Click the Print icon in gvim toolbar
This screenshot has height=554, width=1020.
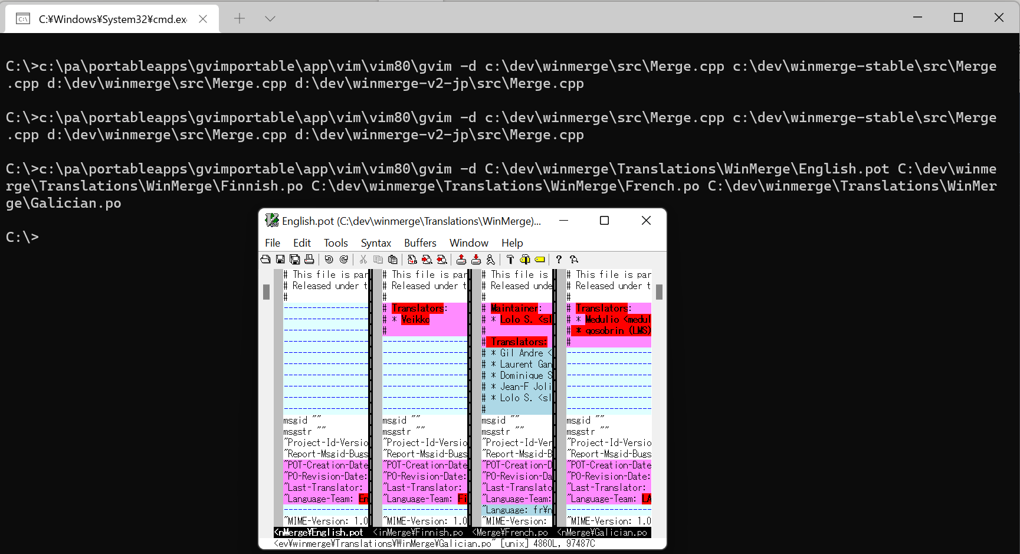point(309,260)
